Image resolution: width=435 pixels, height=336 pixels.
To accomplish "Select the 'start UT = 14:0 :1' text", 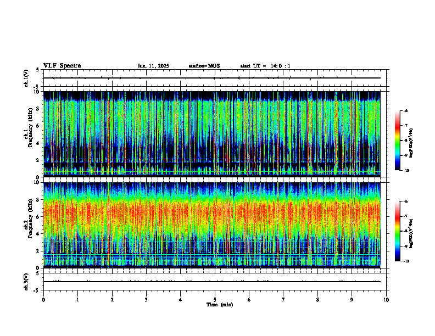I will (265, 66).
